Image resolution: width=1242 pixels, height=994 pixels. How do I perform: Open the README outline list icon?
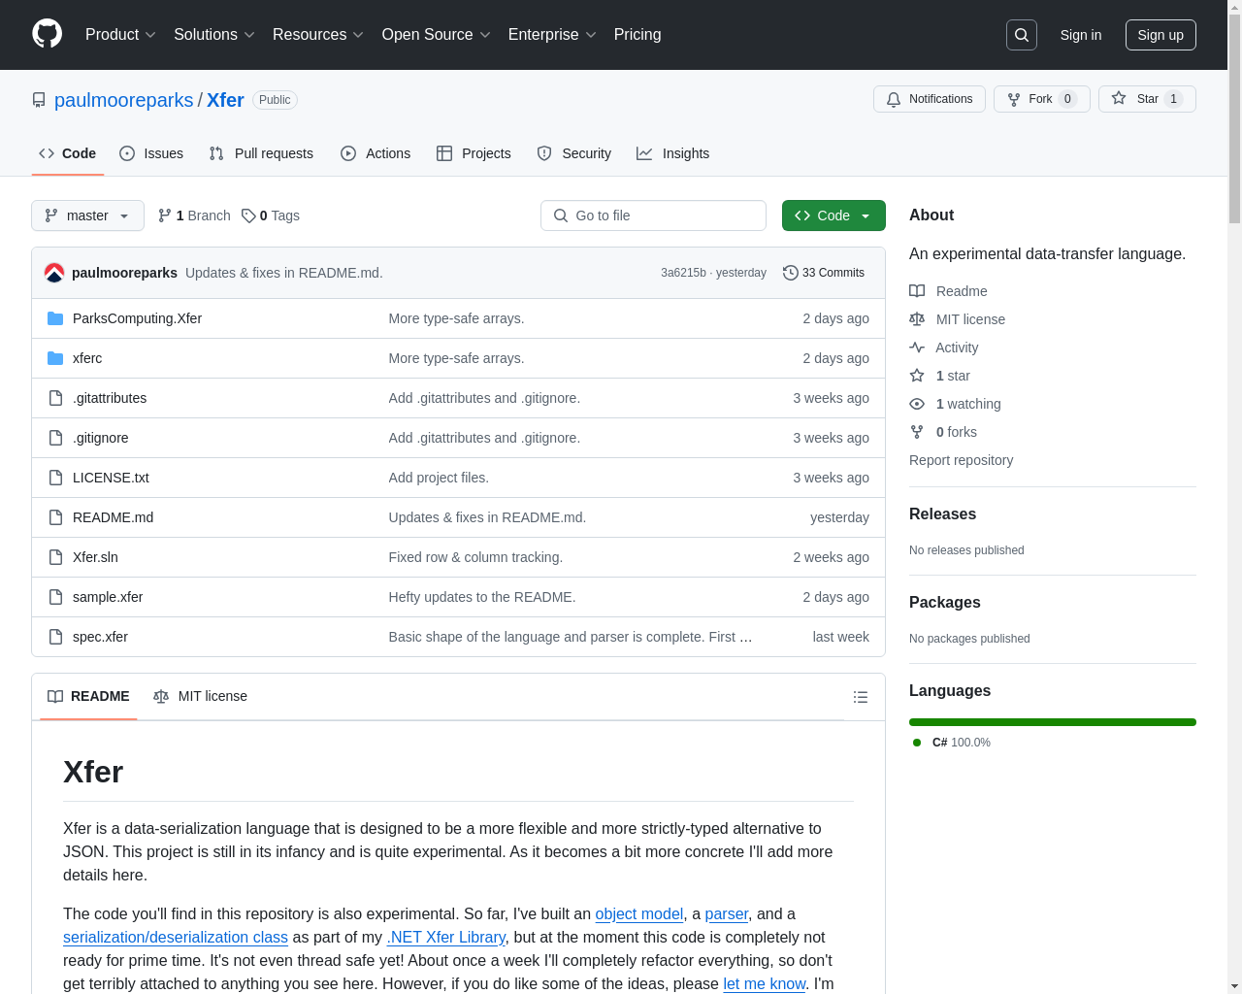tap(860, 697)
